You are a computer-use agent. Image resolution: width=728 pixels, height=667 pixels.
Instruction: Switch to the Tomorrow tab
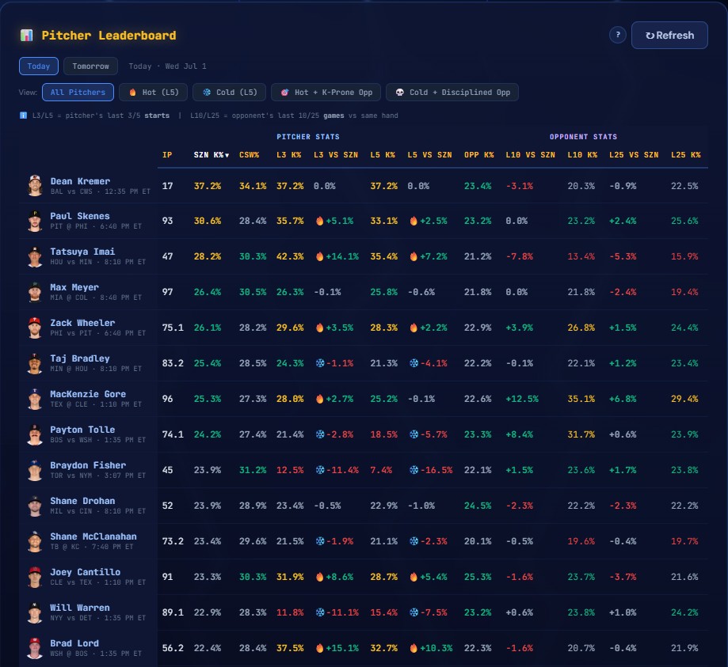[x=90, y=66]
